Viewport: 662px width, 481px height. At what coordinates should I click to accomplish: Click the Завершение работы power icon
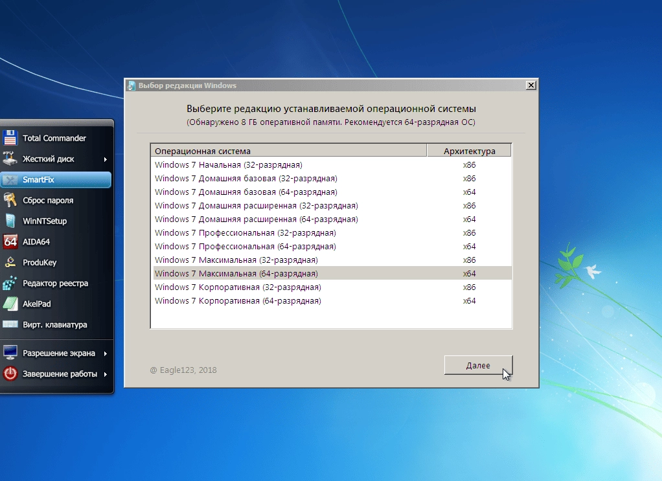pyautogui.click(x=10, y=374)
